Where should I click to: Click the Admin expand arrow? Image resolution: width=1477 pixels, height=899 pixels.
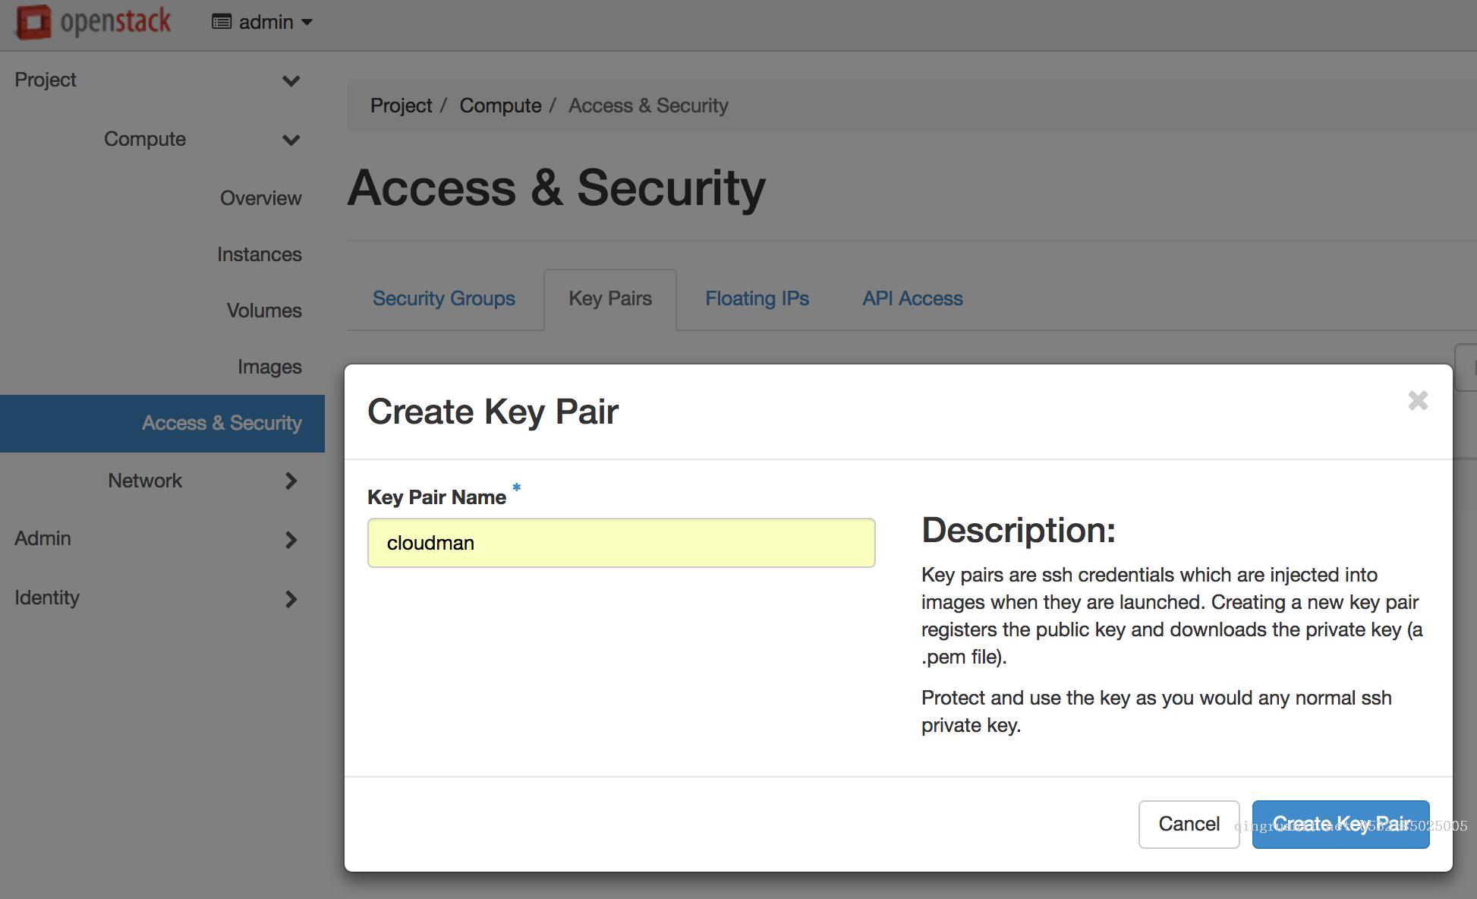point(290,538)
